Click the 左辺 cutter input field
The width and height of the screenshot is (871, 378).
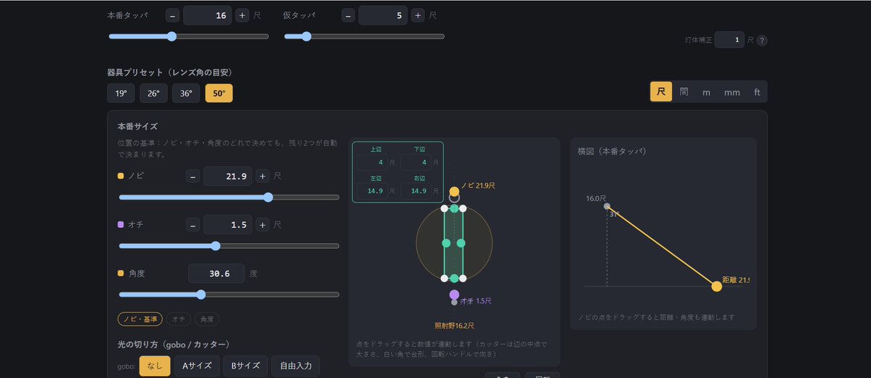click(372, 191)
